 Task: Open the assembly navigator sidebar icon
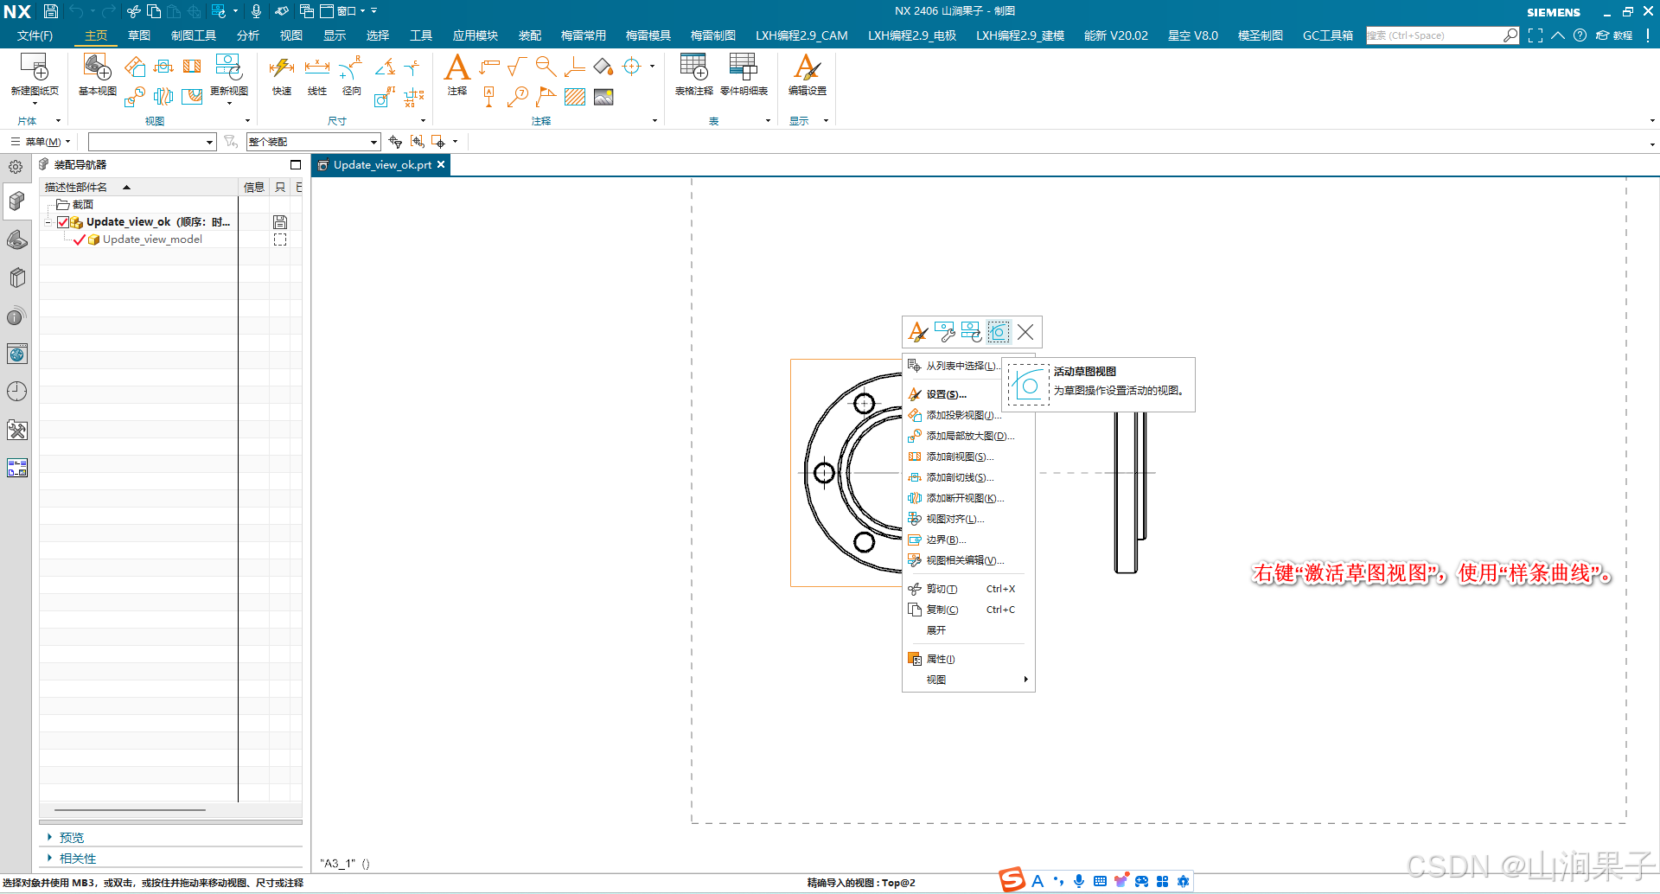(x=16, y=201)
